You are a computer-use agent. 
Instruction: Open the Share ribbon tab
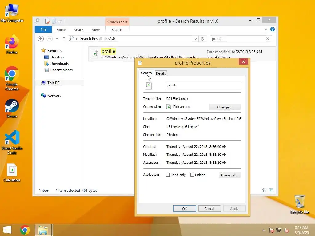[78, 30]
